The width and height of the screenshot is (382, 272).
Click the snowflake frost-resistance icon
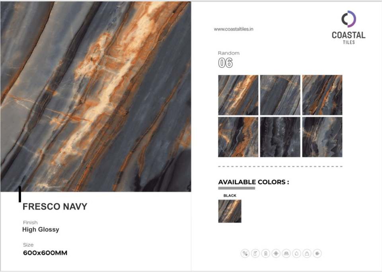[276, 253]
